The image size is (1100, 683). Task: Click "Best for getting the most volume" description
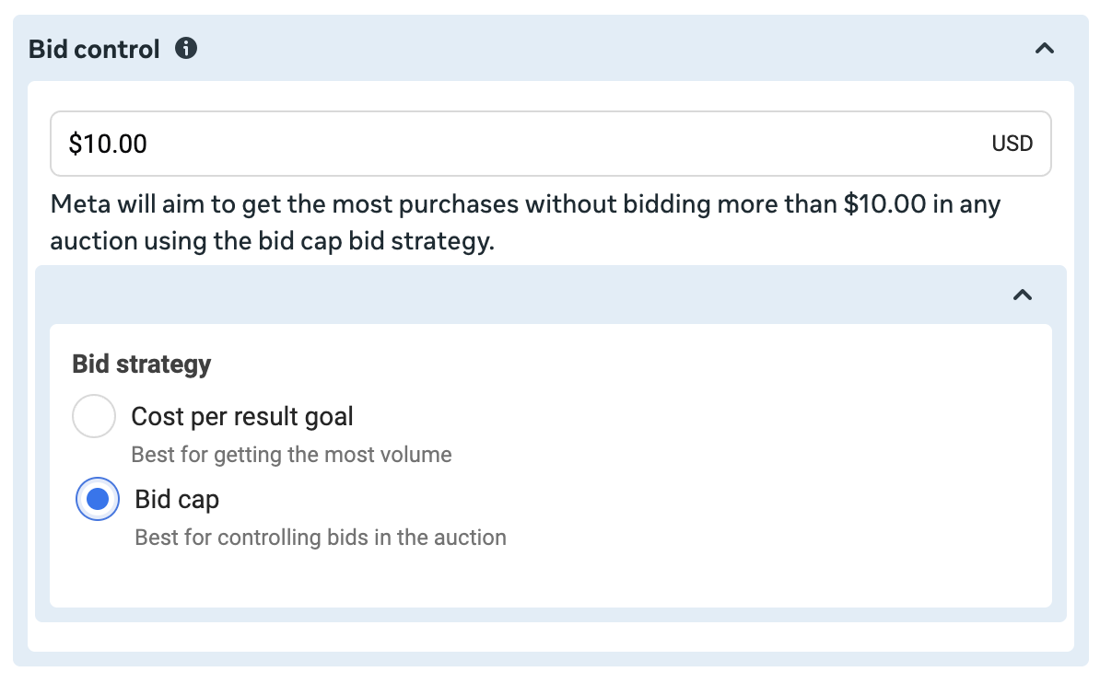tap(291, 455)
